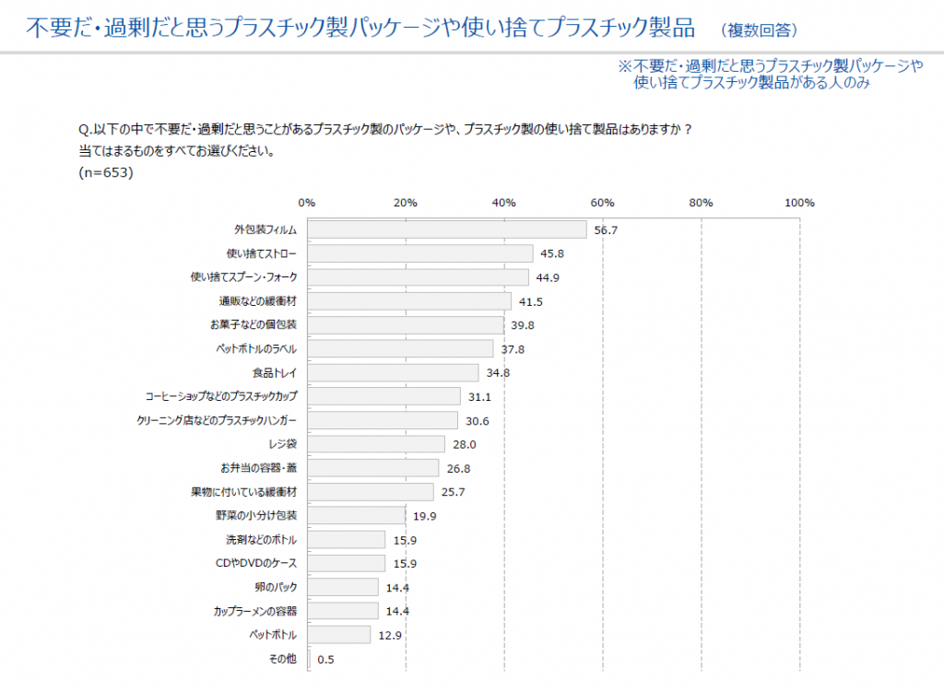Click the (複数回答) text in the title
The image size is (944, 692).
760,31
